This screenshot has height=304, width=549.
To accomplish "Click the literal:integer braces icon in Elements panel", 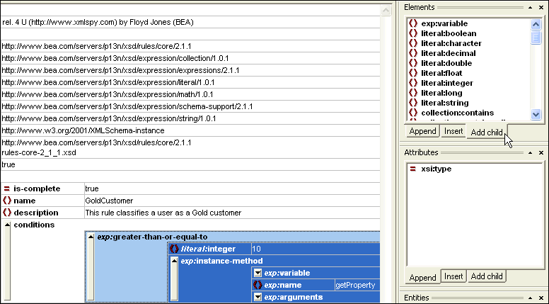I will tap(413, 83).
